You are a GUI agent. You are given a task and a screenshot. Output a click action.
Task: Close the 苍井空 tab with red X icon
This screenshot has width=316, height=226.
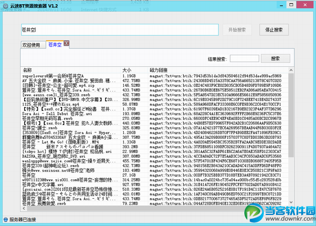[66, 43]
